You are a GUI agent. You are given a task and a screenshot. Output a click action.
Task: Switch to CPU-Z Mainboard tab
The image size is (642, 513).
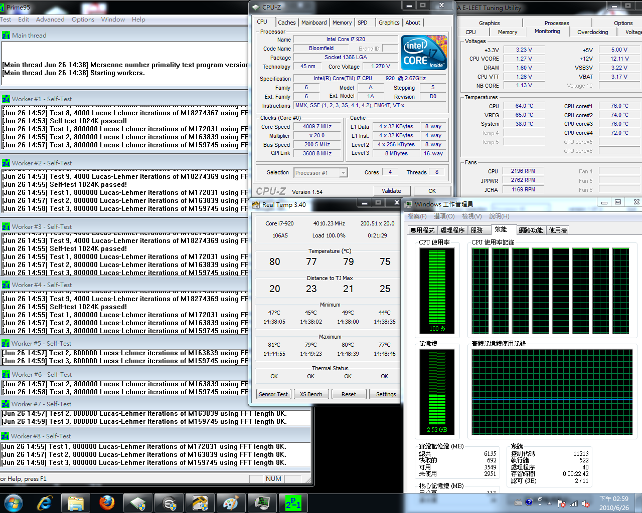[x=314, y=23]
